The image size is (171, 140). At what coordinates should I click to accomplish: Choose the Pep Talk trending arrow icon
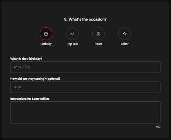[72, 34]
